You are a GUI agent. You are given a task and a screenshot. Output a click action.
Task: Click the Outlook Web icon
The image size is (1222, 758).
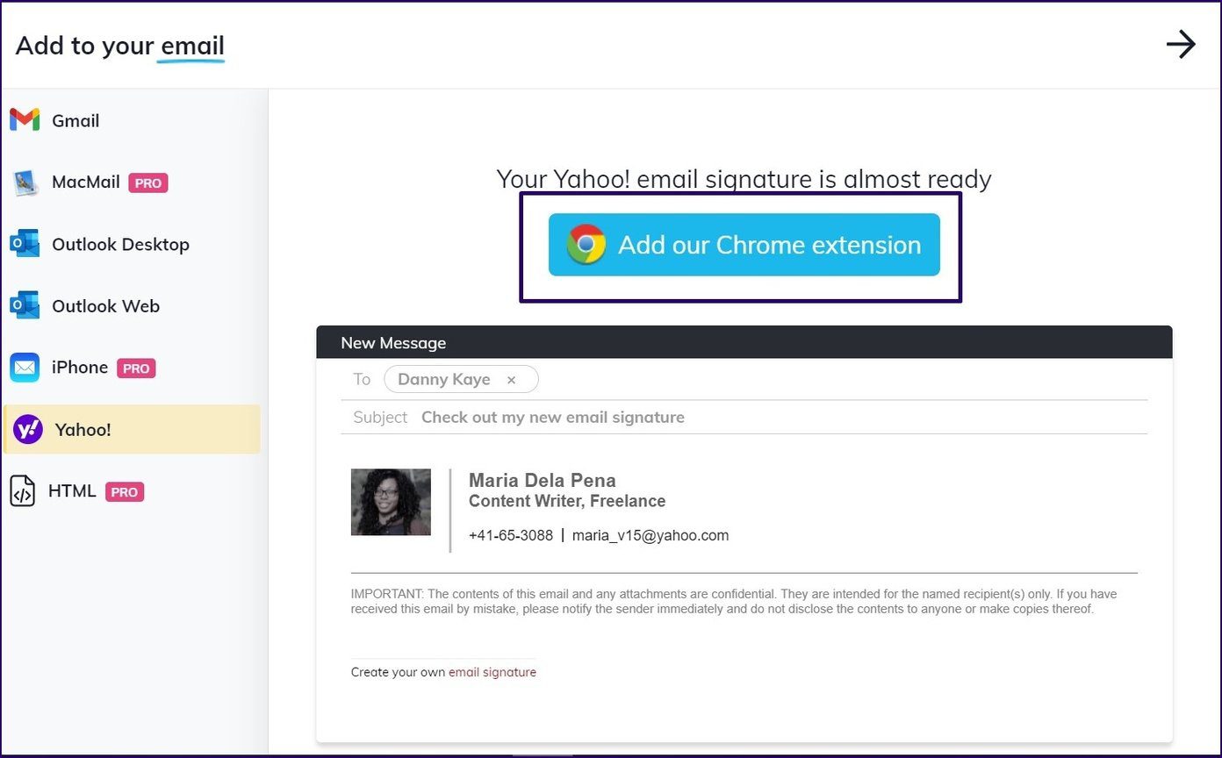point(25,305)
